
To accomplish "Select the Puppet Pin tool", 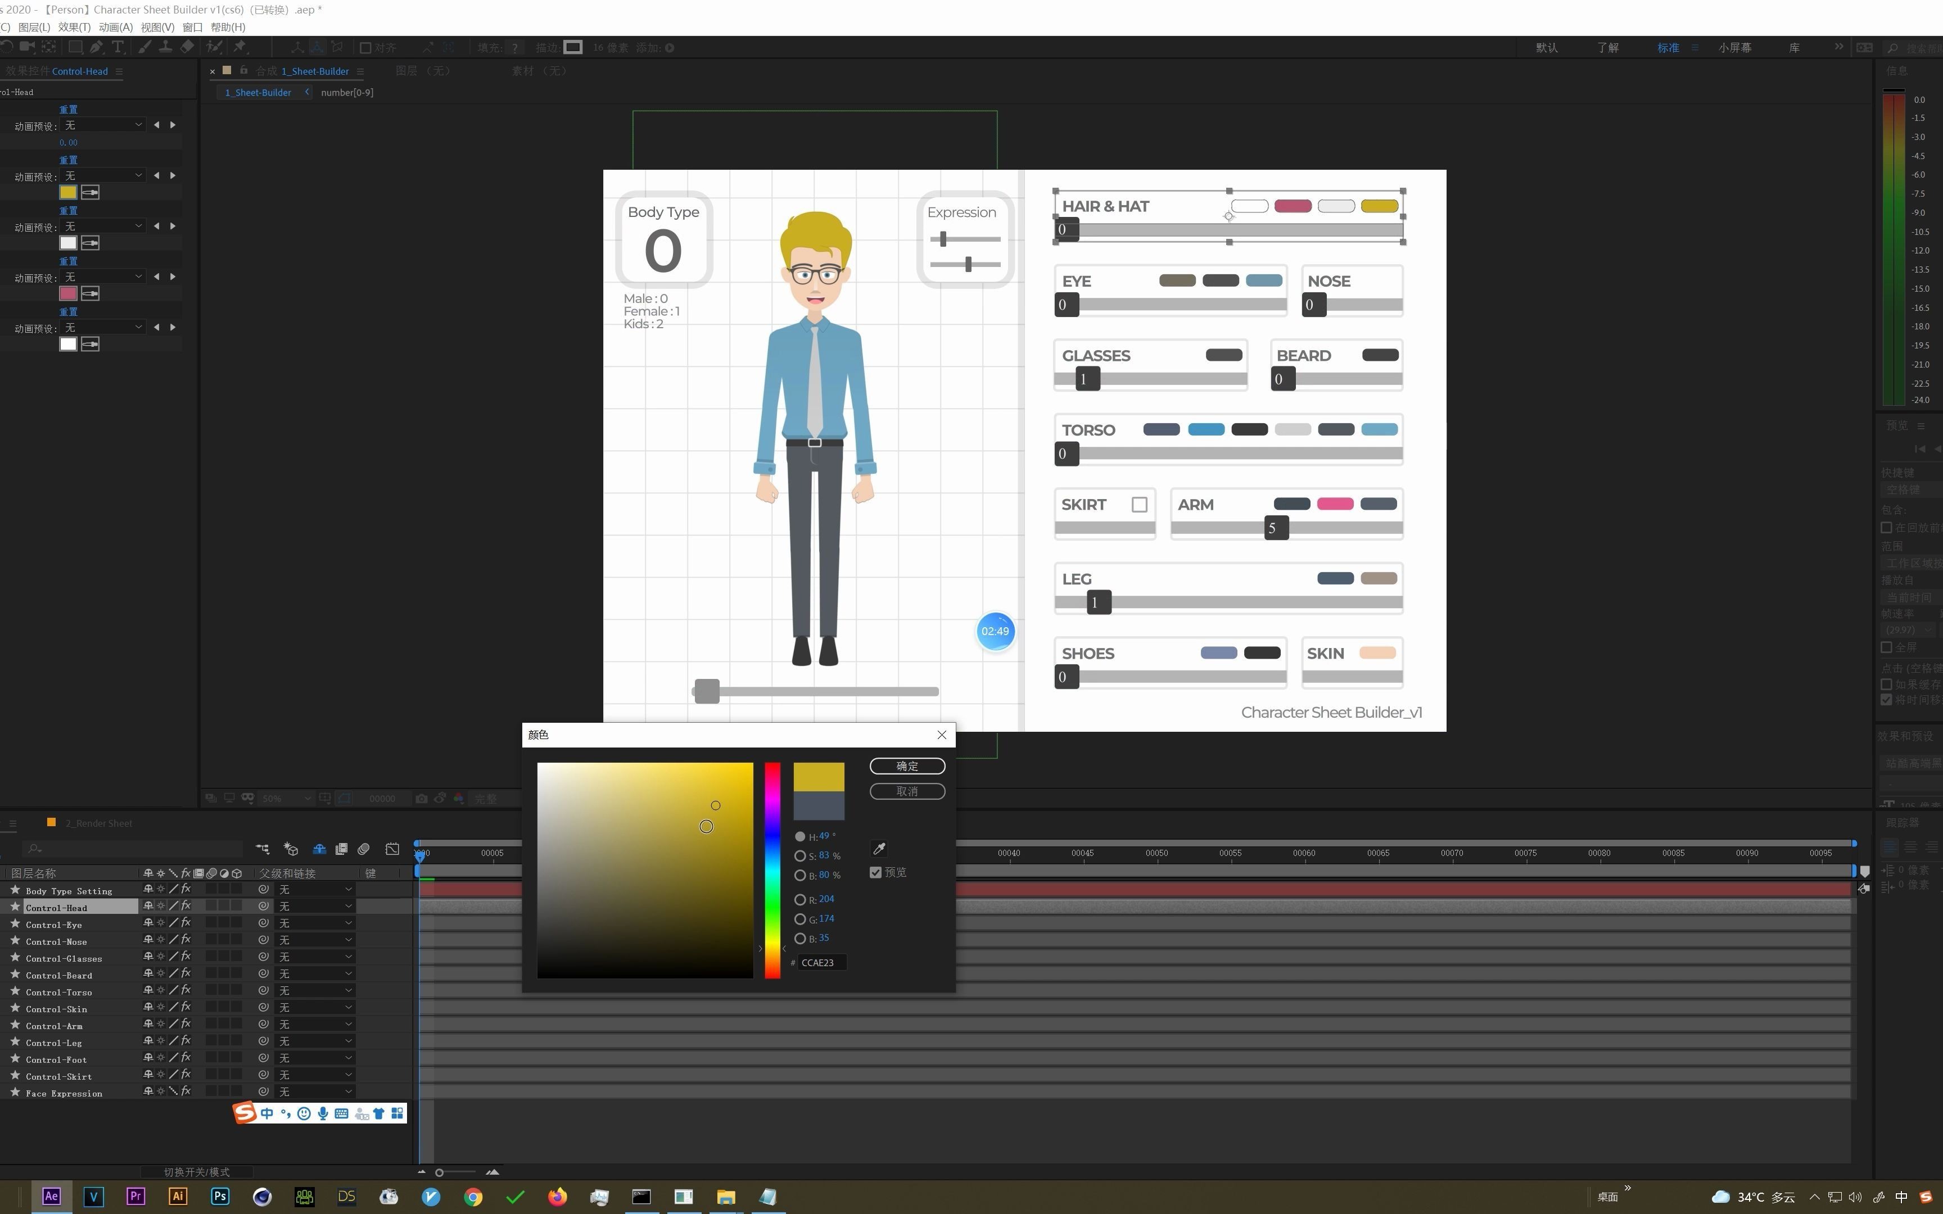I will [x=240, y=47].
